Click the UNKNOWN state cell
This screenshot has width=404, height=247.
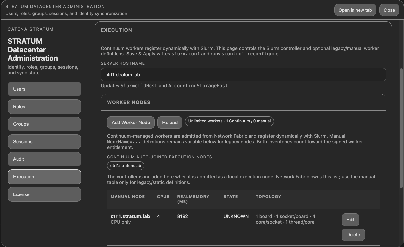(x=236, y=216)
